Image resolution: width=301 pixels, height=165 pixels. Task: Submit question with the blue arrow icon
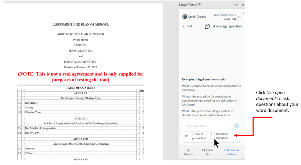click(237, 126)
